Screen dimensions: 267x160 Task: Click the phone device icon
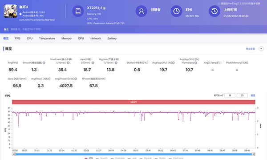click(78, 11)
